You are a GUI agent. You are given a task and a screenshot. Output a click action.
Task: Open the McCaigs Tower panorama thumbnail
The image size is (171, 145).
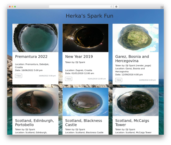135,102
